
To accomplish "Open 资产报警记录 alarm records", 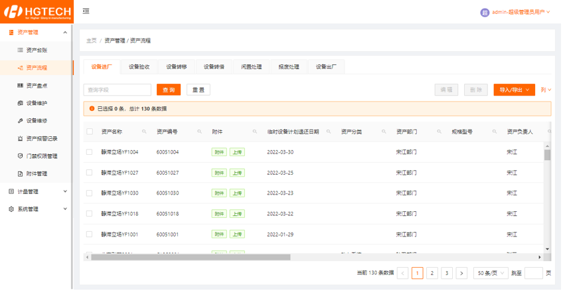I will [41, 138].
